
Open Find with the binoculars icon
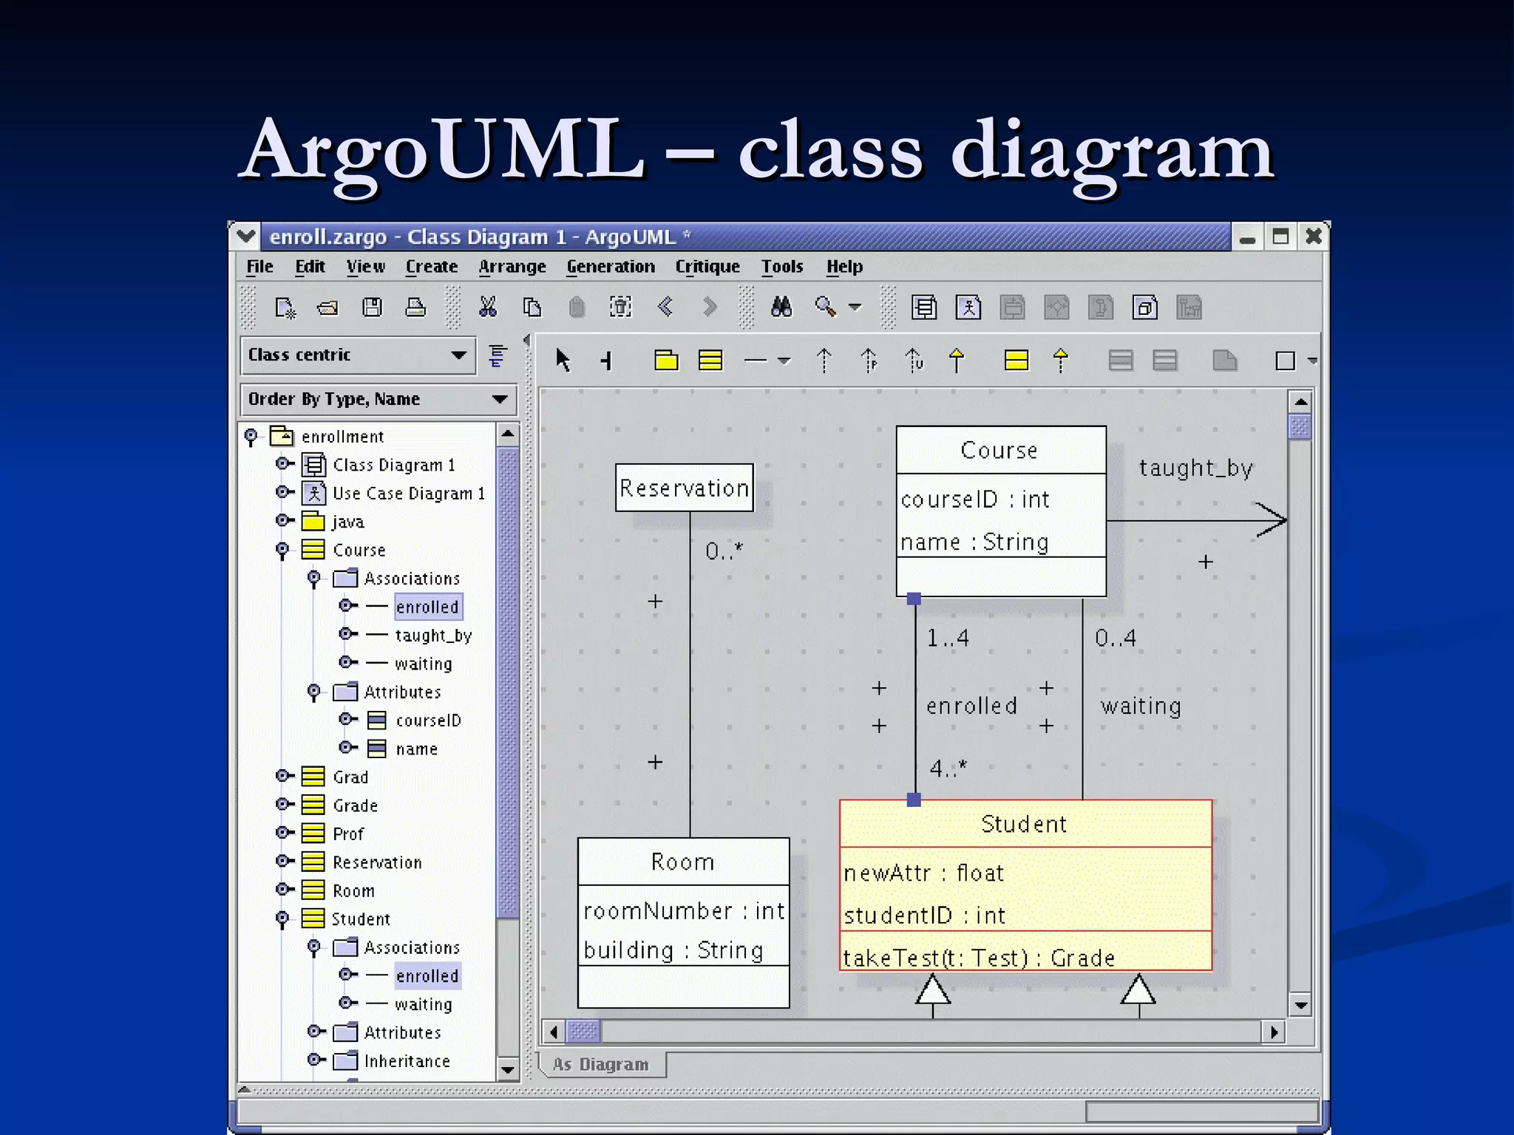pos(781,306)
